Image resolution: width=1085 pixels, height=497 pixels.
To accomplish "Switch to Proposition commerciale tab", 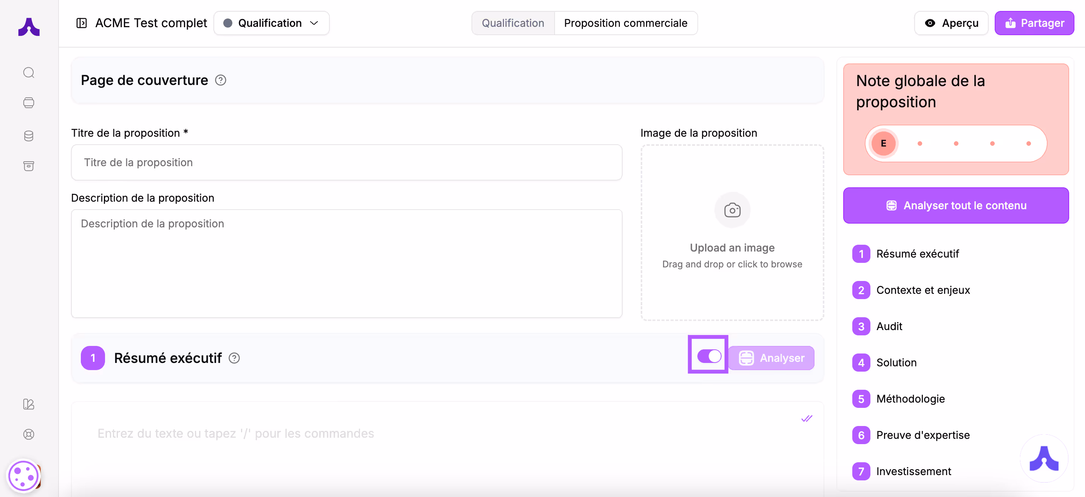I will coord(626,23).
